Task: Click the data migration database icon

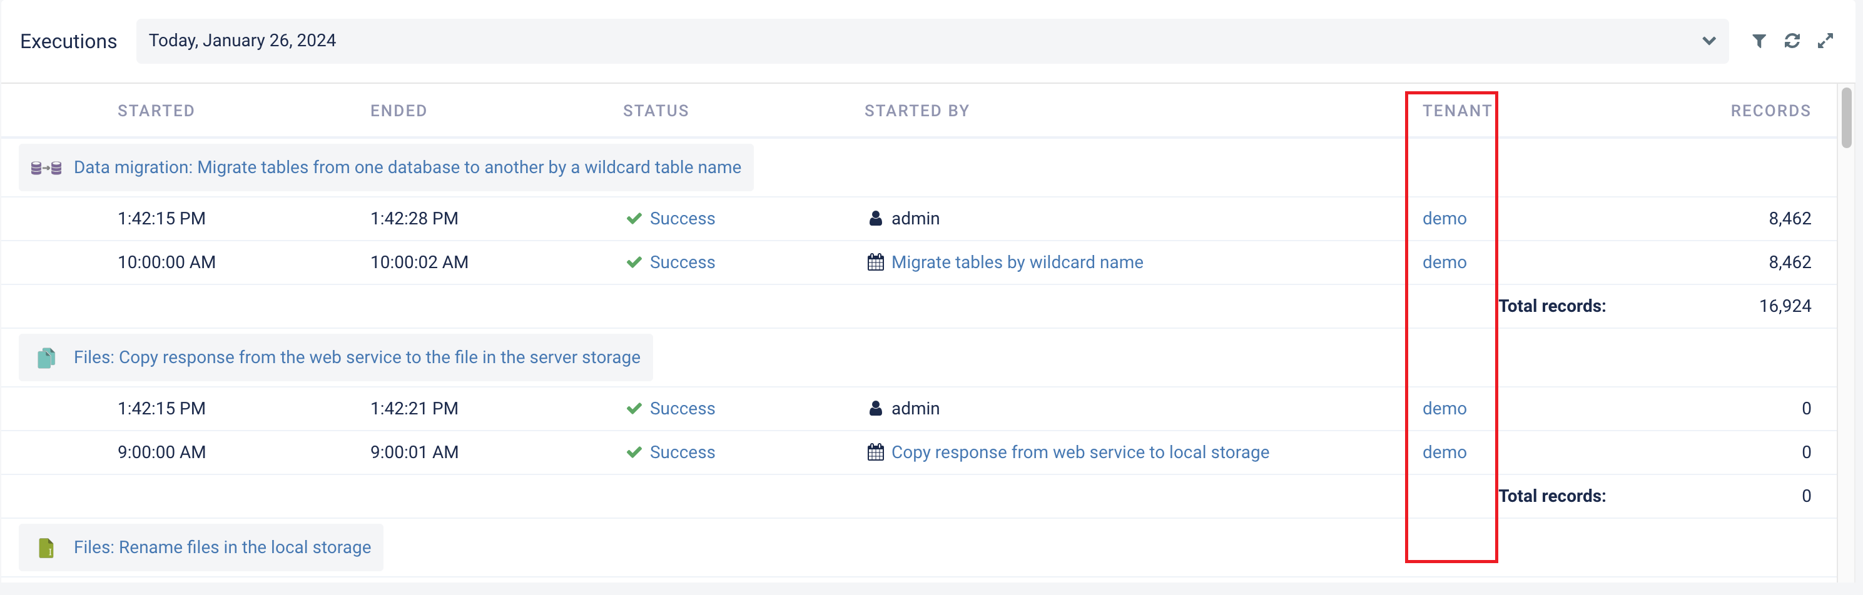Action: [46, 167]
